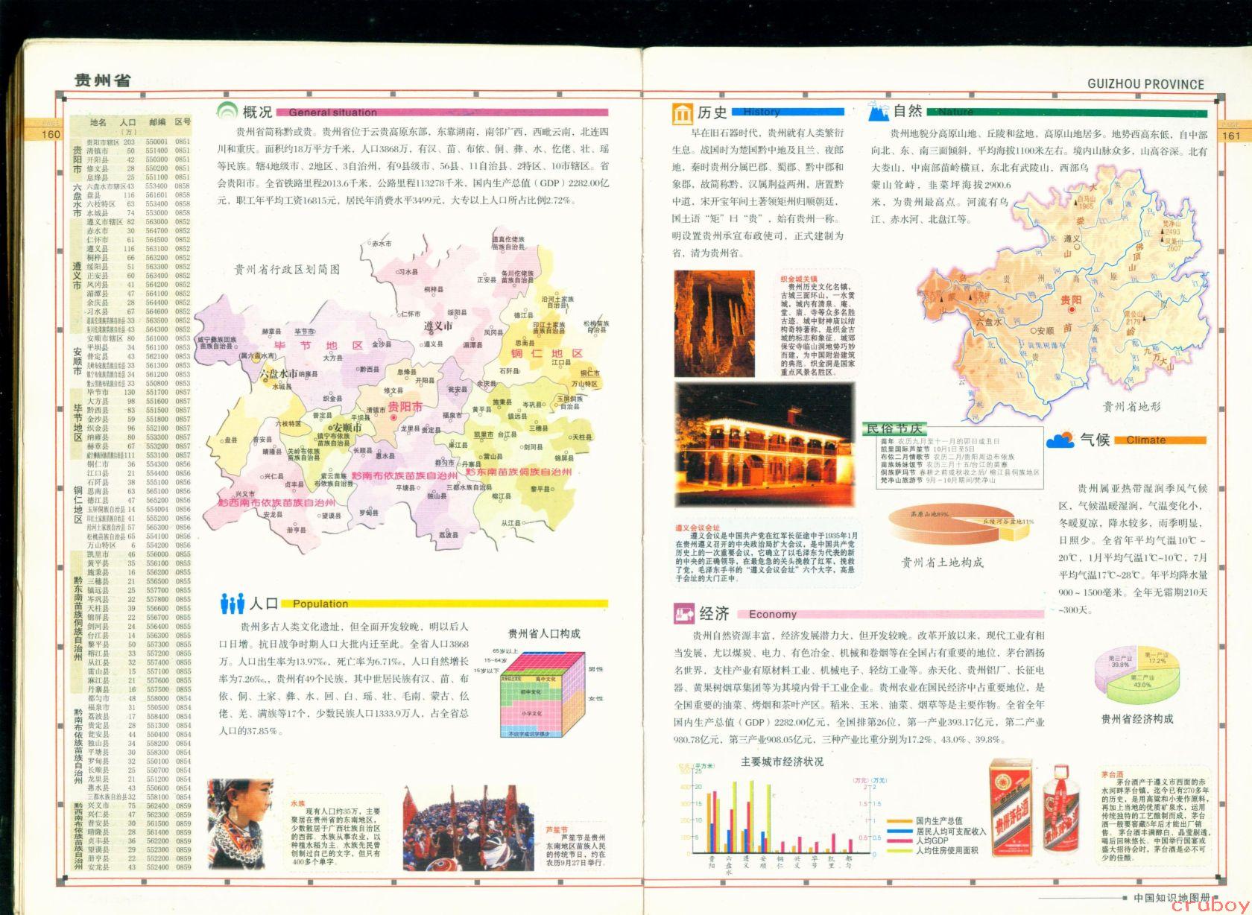The image size is (1252, 915).
Task: Click the 人均住房使用面积 legend color swatch
Action: point(900,850)
